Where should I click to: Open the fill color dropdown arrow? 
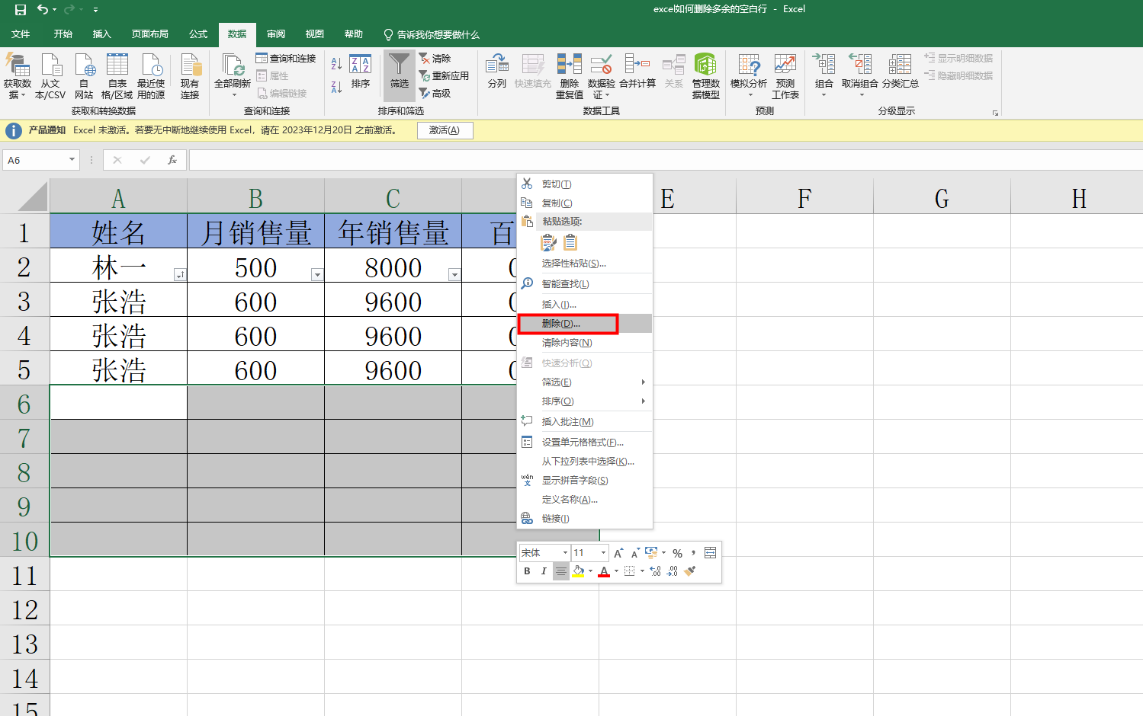click(x=590, y=571)
